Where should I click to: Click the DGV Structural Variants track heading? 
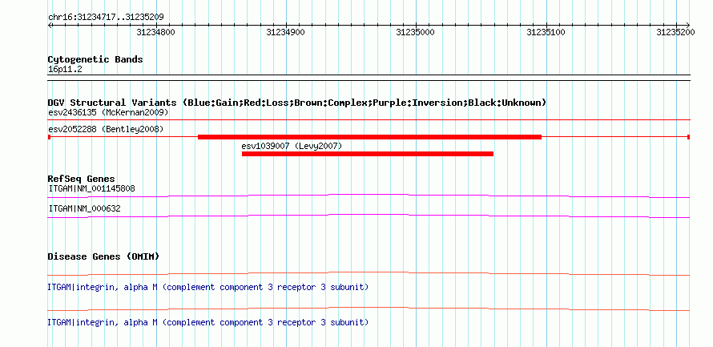click(297, 103)
